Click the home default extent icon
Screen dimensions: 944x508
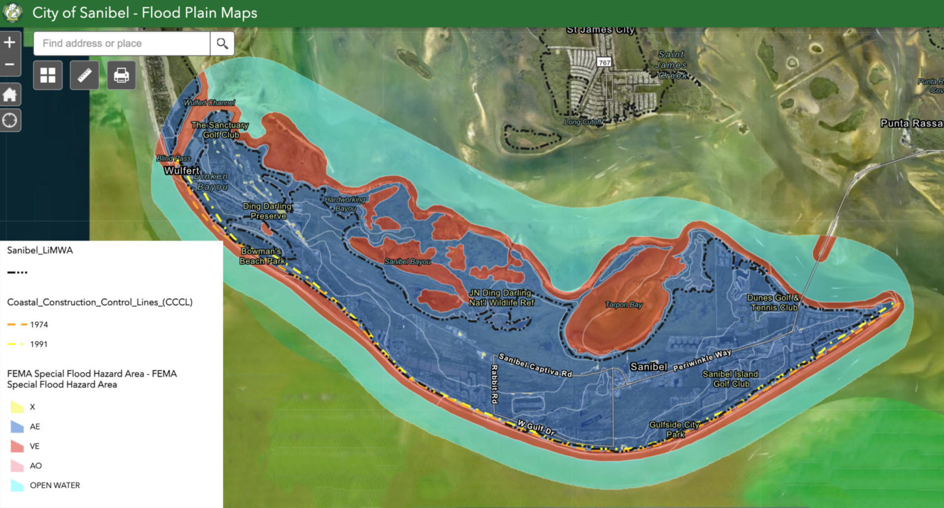tap(10, 94)
